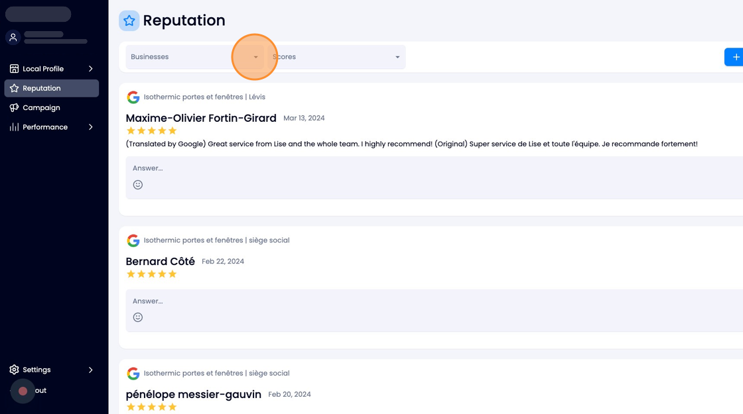Click the user avatar icon in sidebar
The width and height of the screenshot is (743, 414).
click(x=13, y=37)
